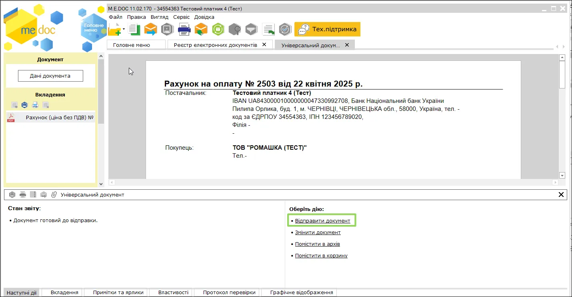Open the Вигляд menu

coord(160,17)
